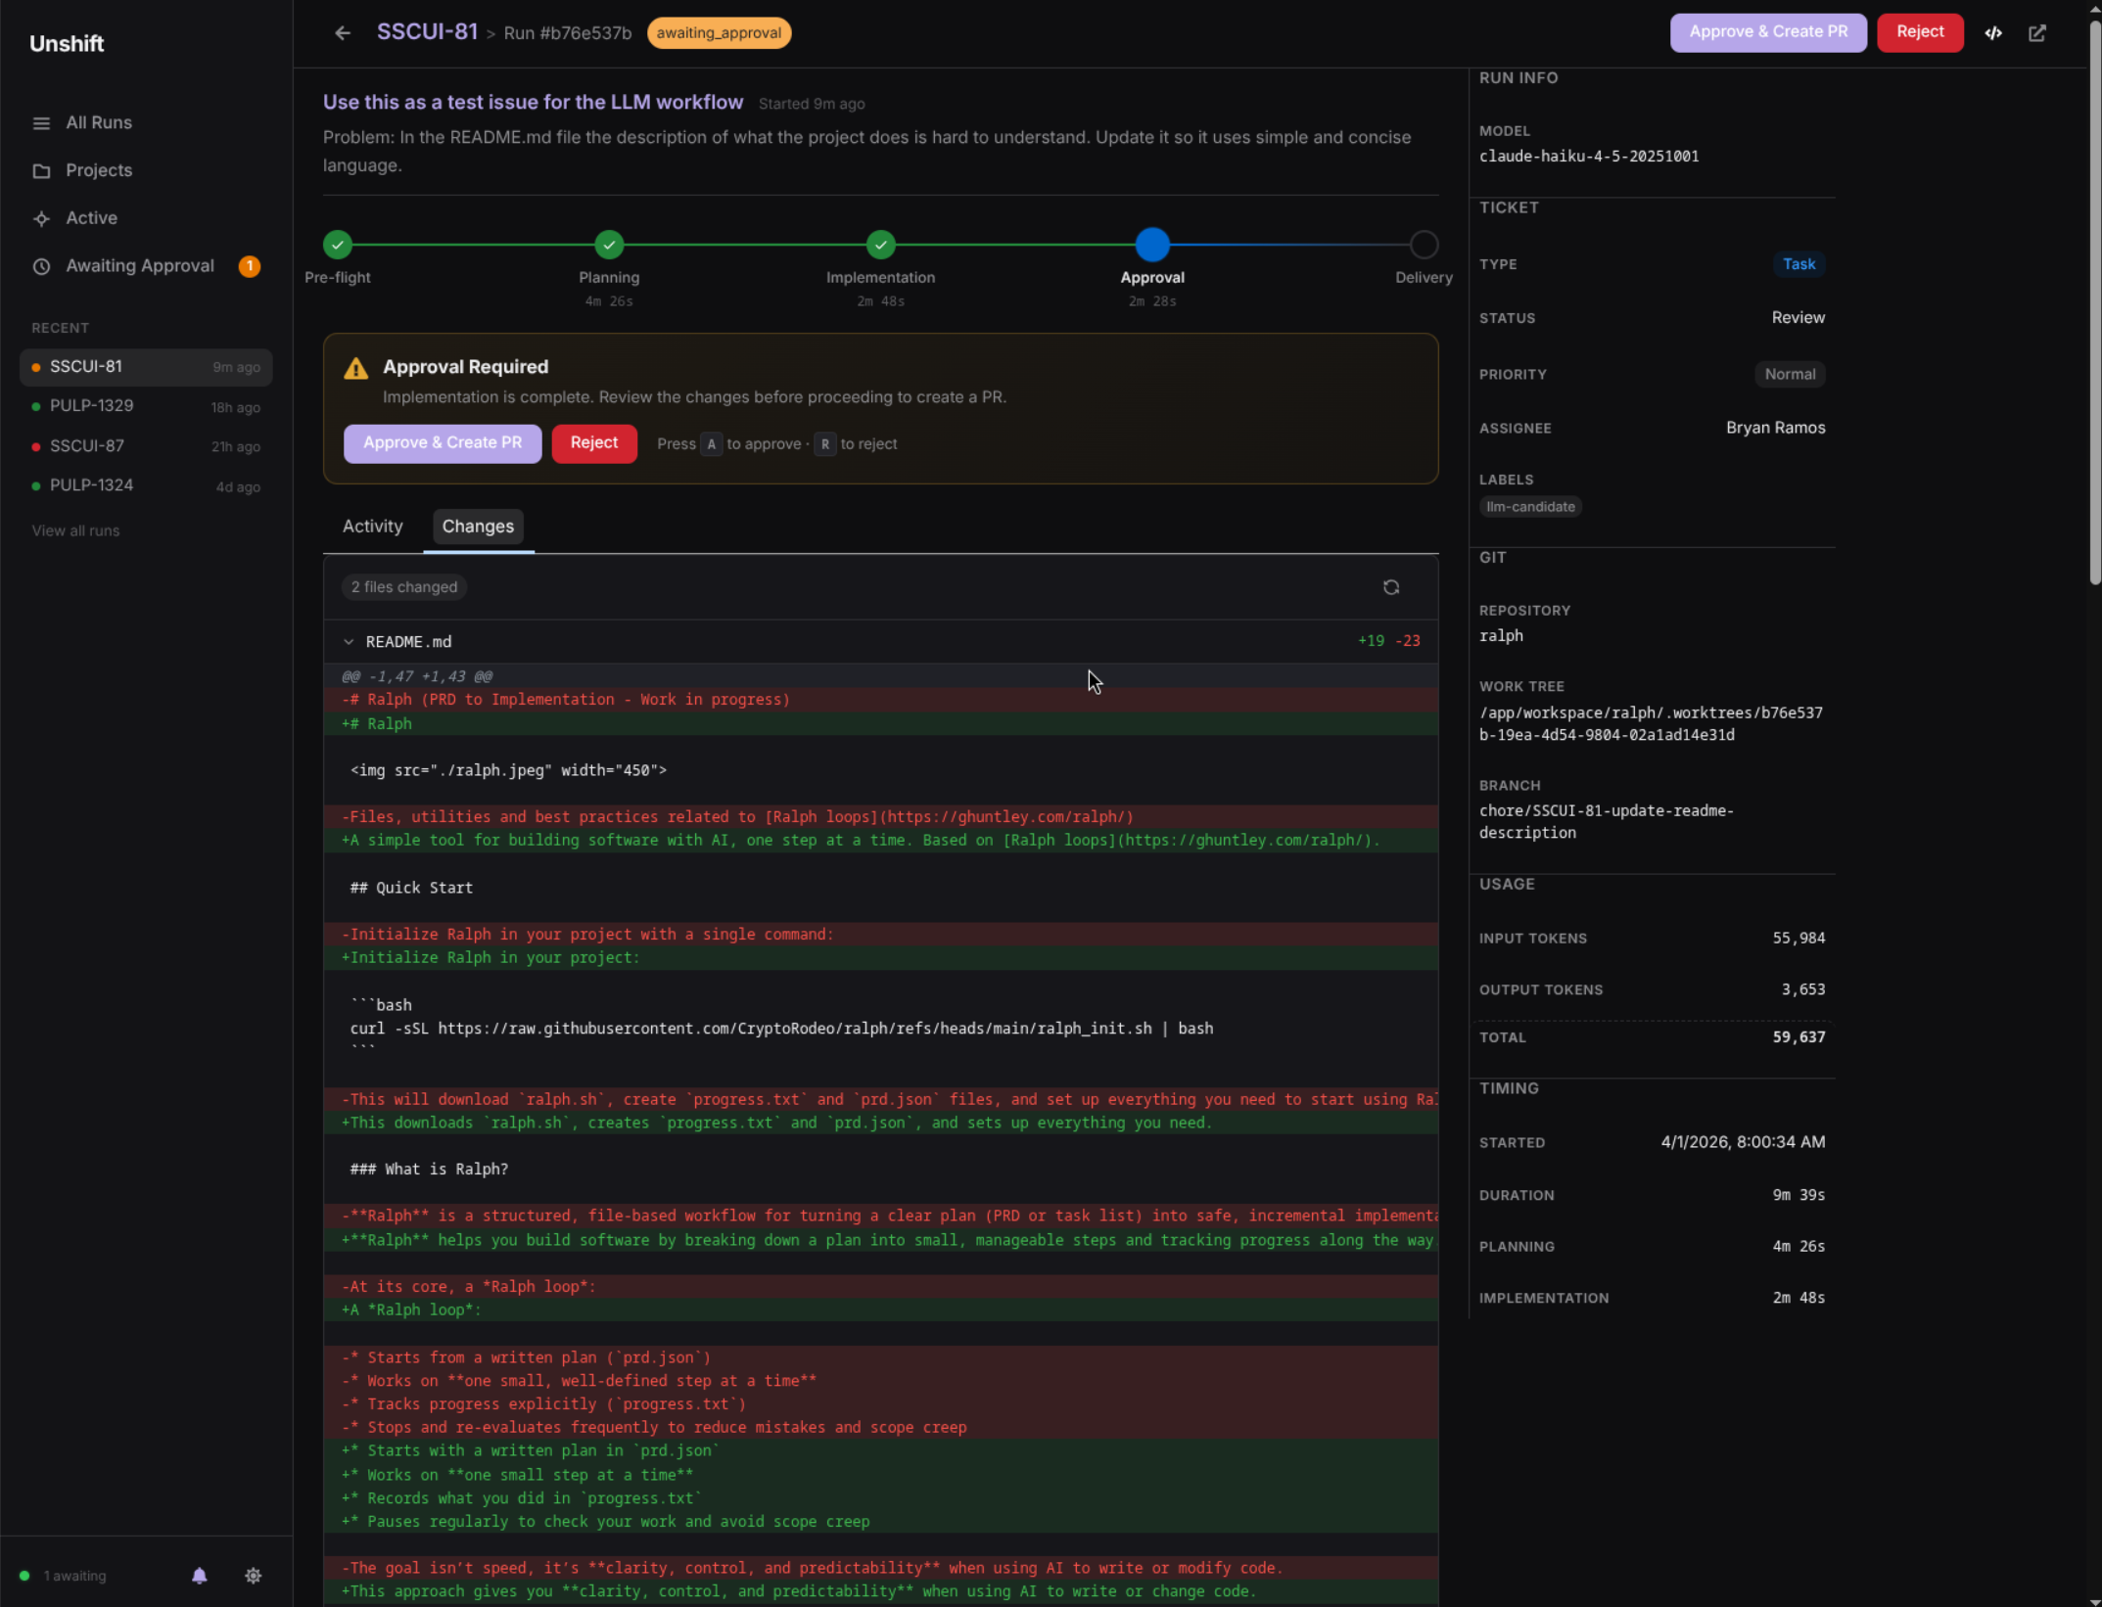Open the code view icon in top toolbar
The image size is (2102, 1607).
pyautogui.click(x=1993, y=32)
